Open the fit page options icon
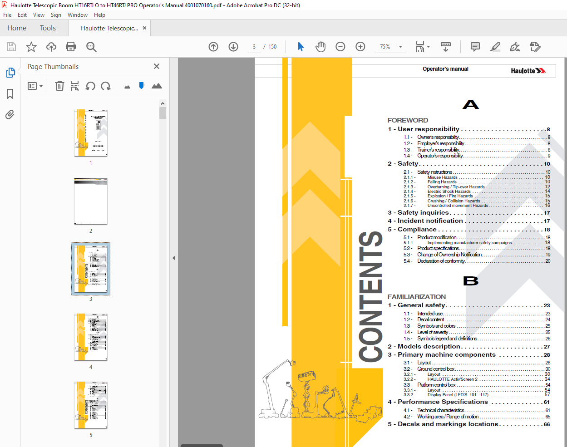Image resolution: width=567 pixels, height=447 pixels. (x=420, y=47)
